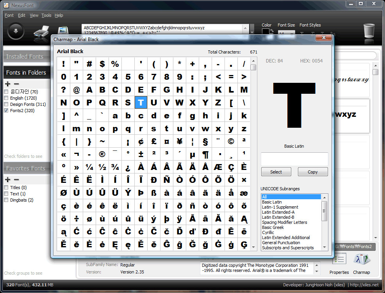Select 'Latin Extended Additional' subrange
Image resolution: width=385 pixels, height=293 pixels.
pos(291,238)
